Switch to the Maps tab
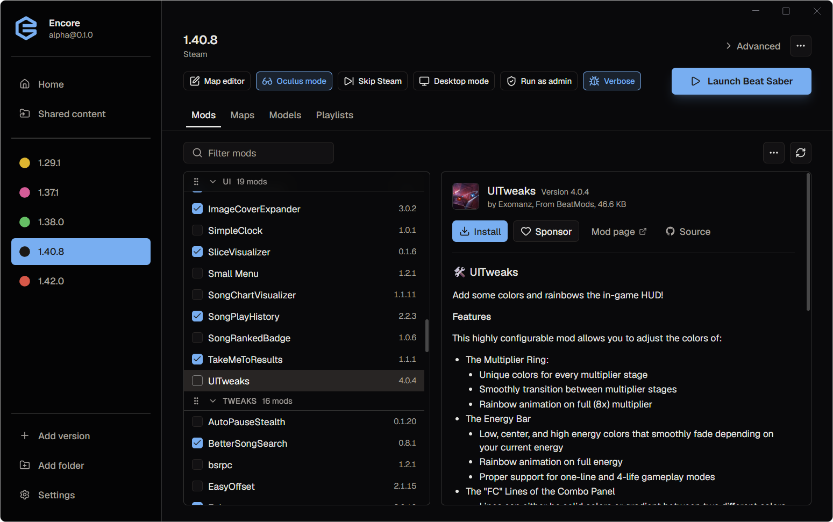This screenshot has width=833, height=522. [x=243, y=115]
